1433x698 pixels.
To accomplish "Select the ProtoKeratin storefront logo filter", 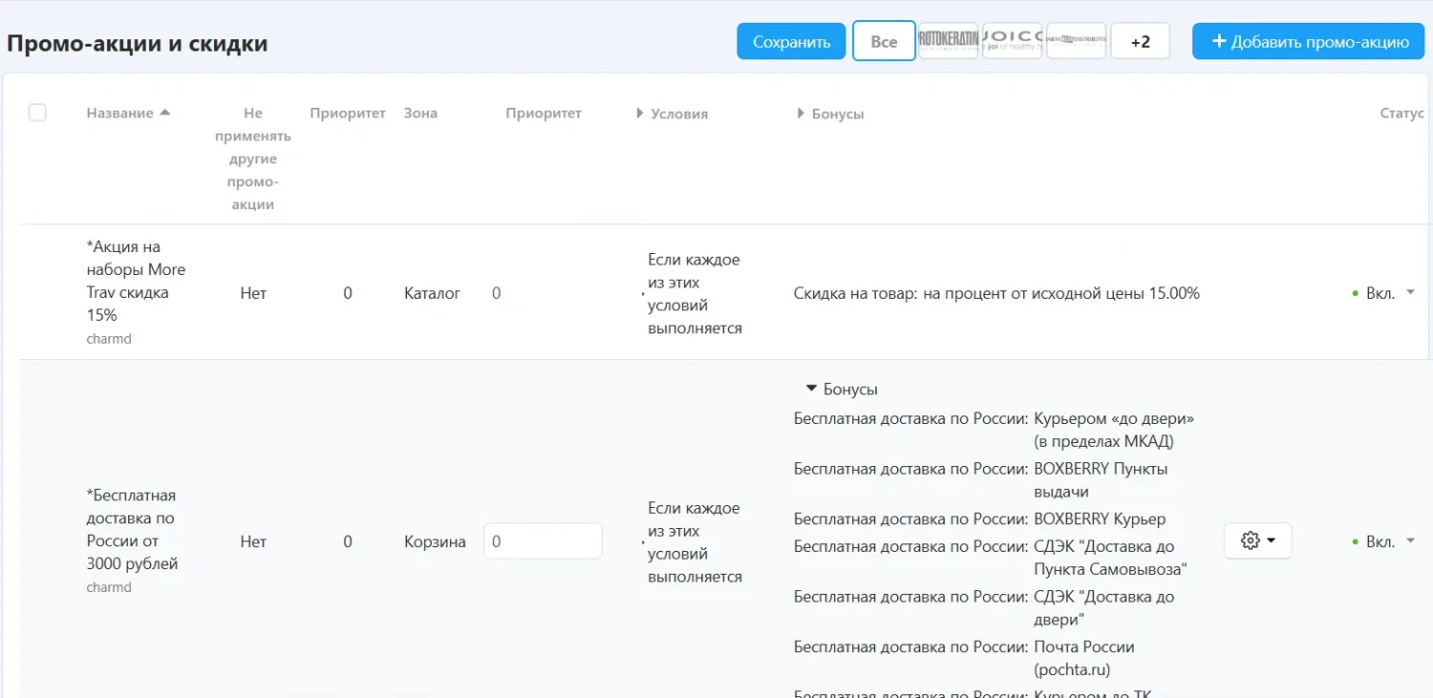I will pyautogui.click(x=948, y=41).
